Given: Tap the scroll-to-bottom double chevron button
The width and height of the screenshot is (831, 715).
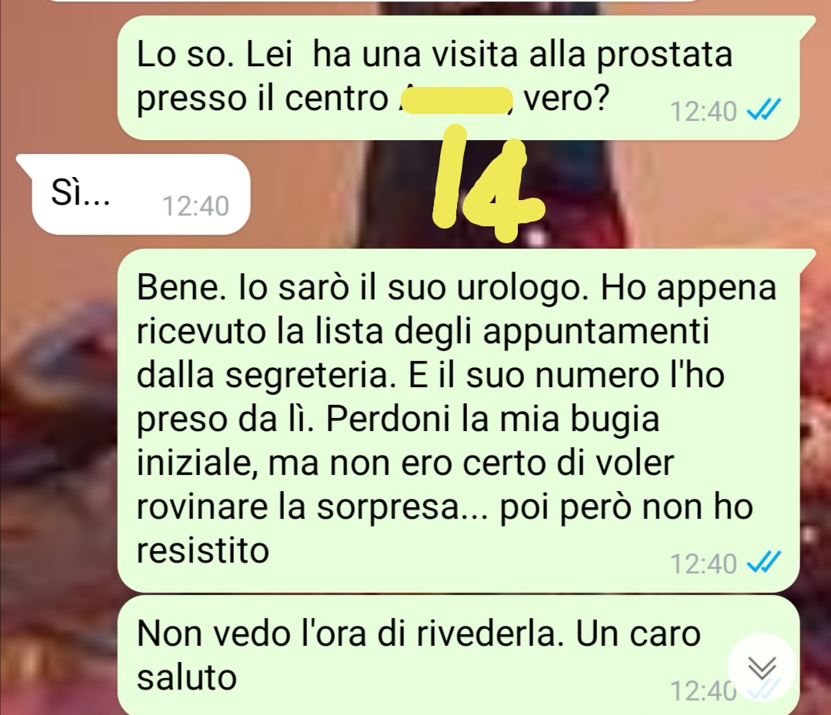Looking at the screenshot, I should point(762,667).
